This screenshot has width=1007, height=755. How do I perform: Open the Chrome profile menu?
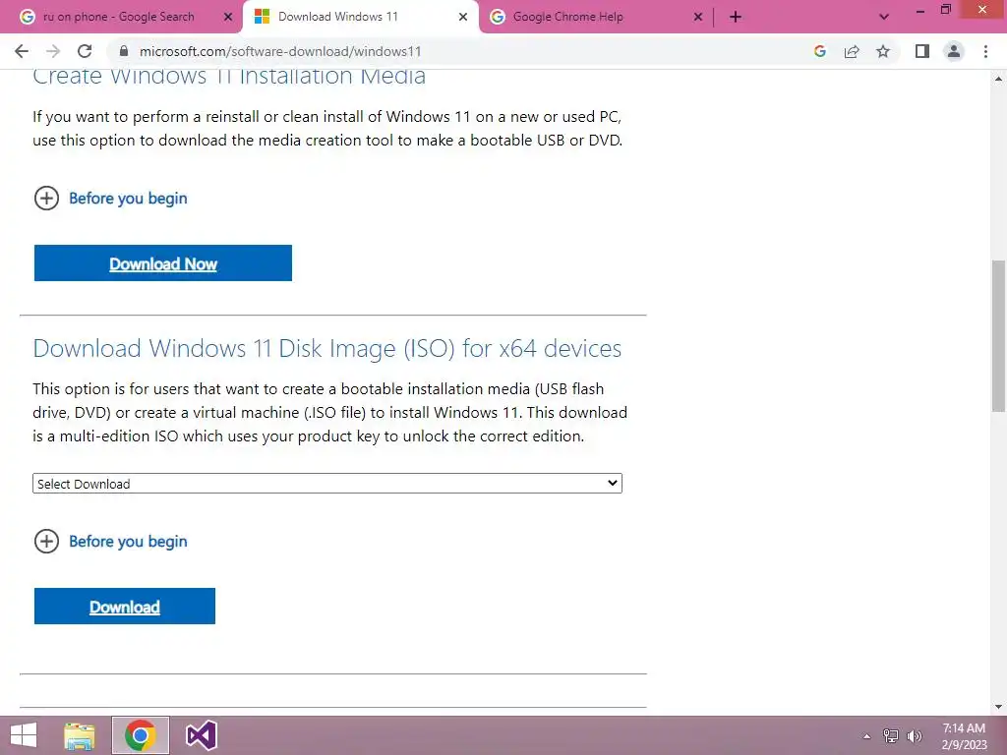click(x=954, y=51)
